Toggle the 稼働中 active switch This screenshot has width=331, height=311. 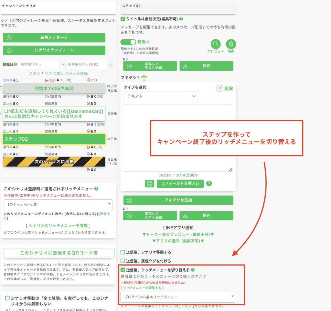pos(128,42)
